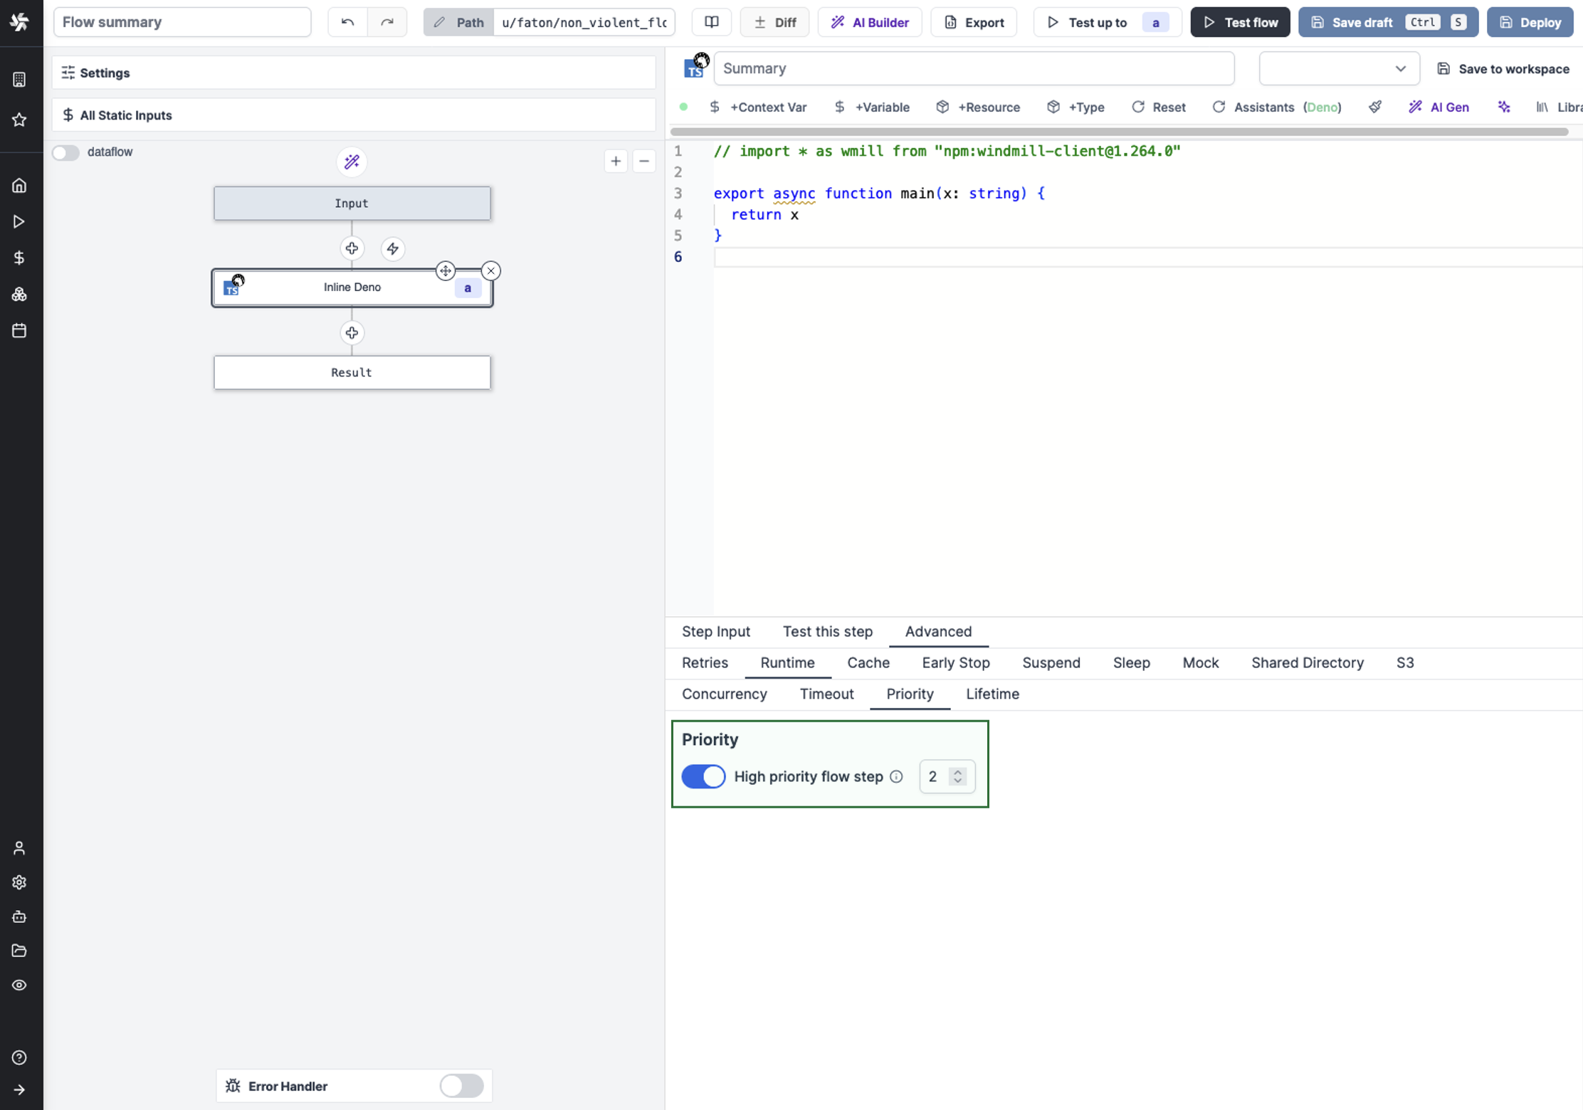Viewport: 1583px width, 1110px height.
Task: Expand the All Static Inputs section
Action: coord(126,115)
